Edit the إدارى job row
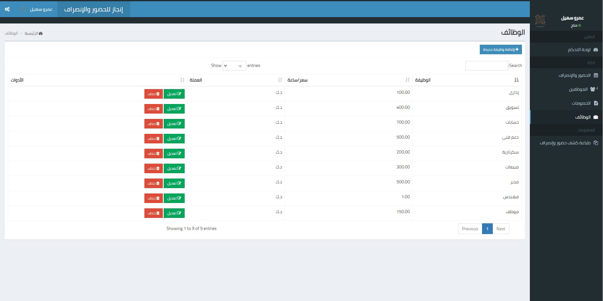Image resolution: width=603 pixels, height=301 pixels. point(174,94)
